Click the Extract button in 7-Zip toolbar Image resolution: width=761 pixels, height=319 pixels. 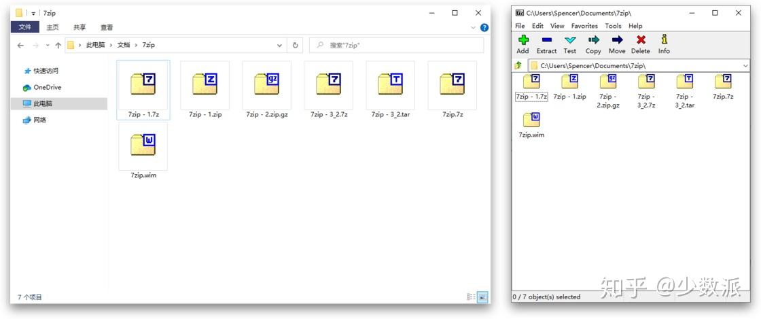click(x=546, y=44)
